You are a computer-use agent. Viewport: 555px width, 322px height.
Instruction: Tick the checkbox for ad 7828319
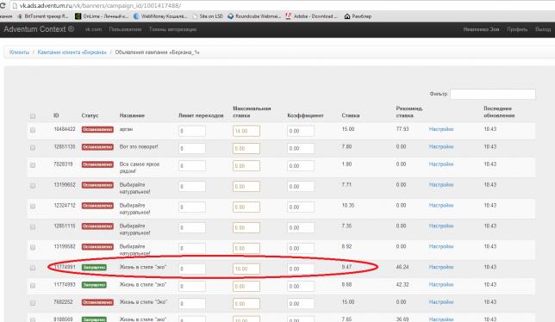pos(33,165)
